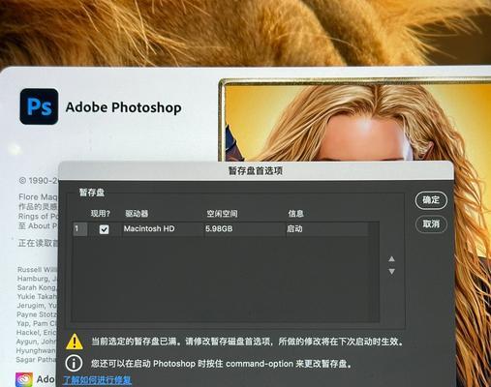This screenshot has width=491, height=387.
Task: Click the Creative Cloud icon on splash
Action: tap(24, 379)
